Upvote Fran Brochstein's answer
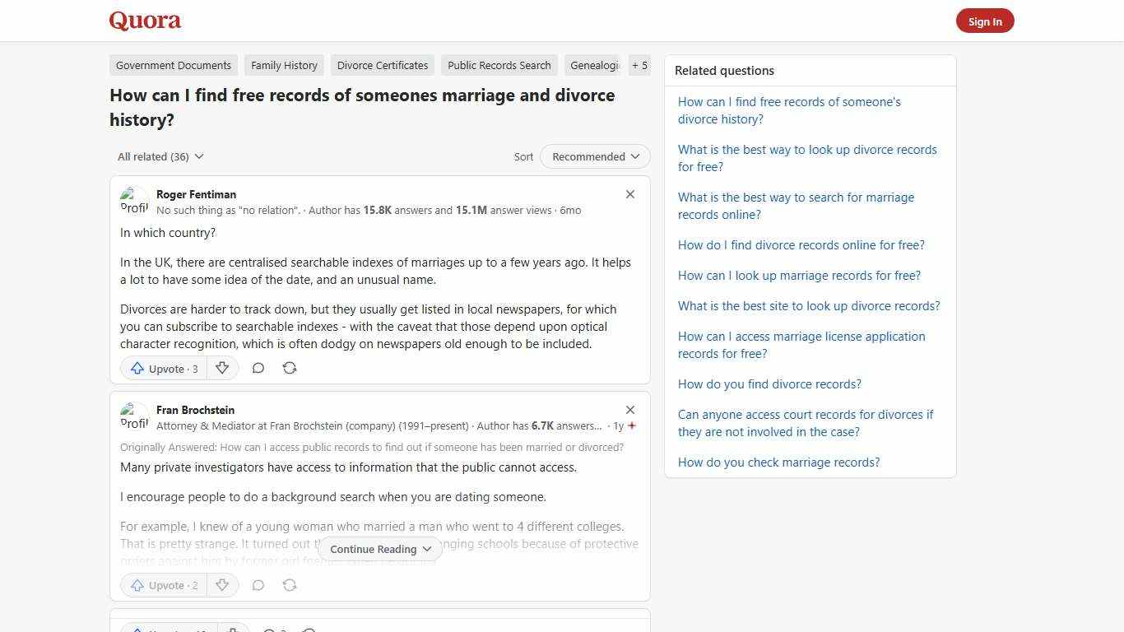1124x632 pixels. (x=163, y=585)
